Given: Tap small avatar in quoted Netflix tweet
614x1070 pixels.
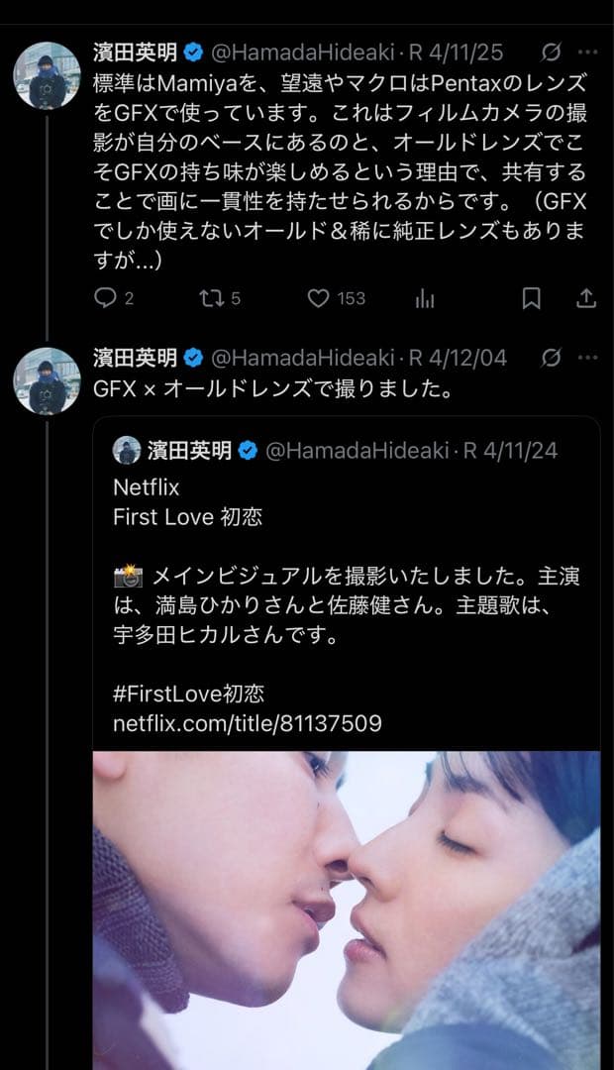Looking at the screenshot, I should [x=127, y=451].
